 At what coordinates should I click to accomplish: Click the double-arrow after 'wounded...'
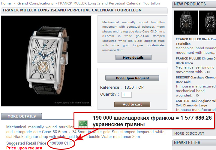197,95
